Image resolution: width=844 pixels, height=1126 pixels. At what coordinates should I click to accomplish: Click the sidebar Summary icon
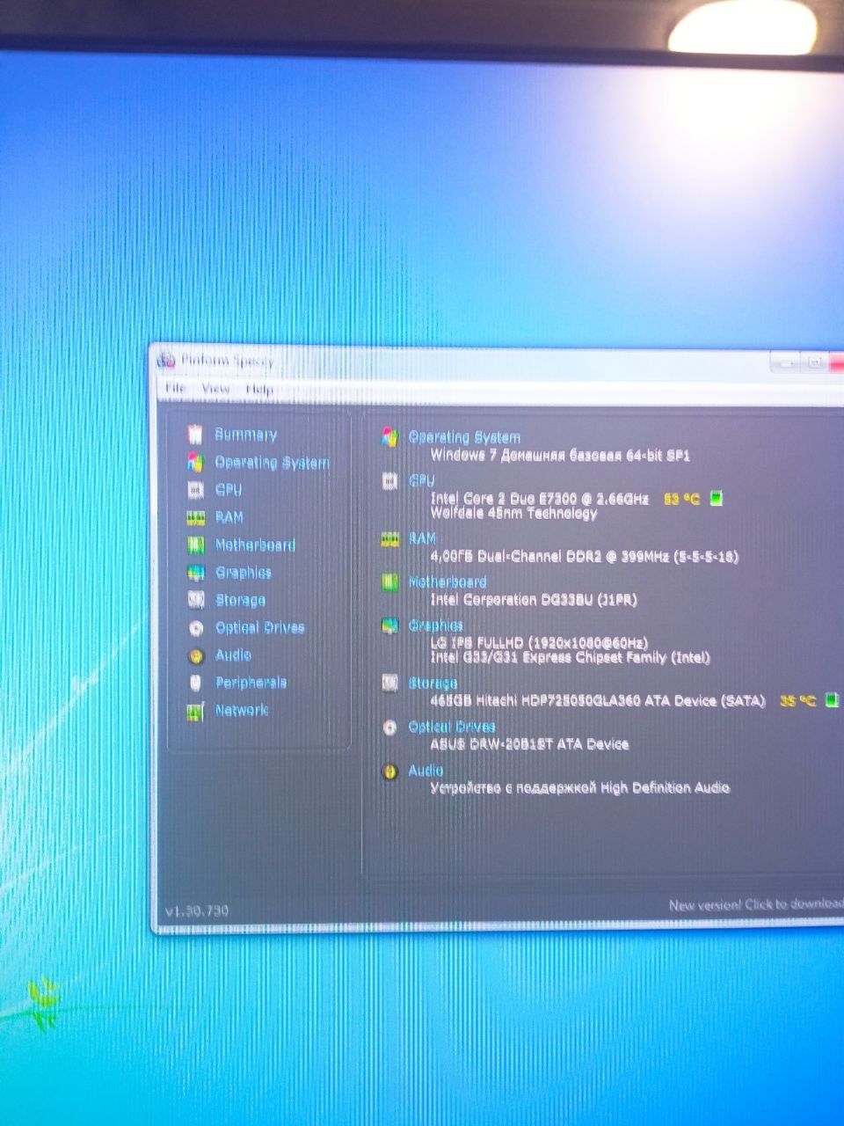pos(195,434)
